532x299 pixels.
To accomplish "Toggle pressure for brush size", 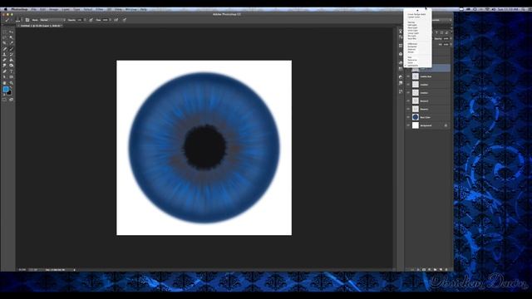I will pos(124,20).
